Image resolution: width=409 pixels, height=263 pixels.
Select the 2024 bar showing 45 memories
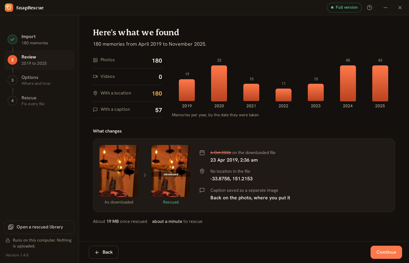348,83
